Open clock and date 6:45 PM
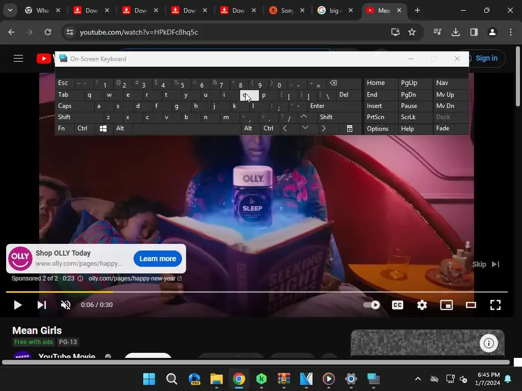Screen dimensions: 522x391 [488, 379]
